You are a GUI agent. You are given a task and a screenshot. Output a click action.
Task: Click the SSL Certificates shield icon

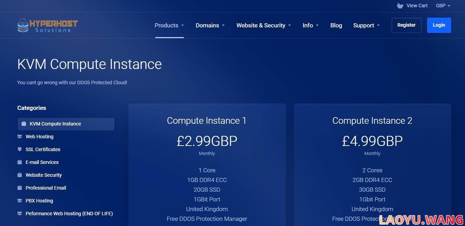point(19,149)
